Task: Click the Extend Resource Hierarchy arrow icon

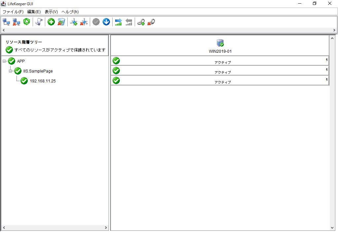Action: click(118, 22)
